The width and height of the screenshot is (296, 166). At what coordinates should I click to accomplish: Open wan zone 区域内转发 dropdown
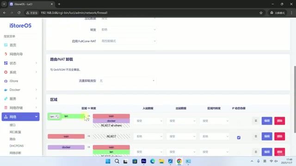tap(215, 136)
